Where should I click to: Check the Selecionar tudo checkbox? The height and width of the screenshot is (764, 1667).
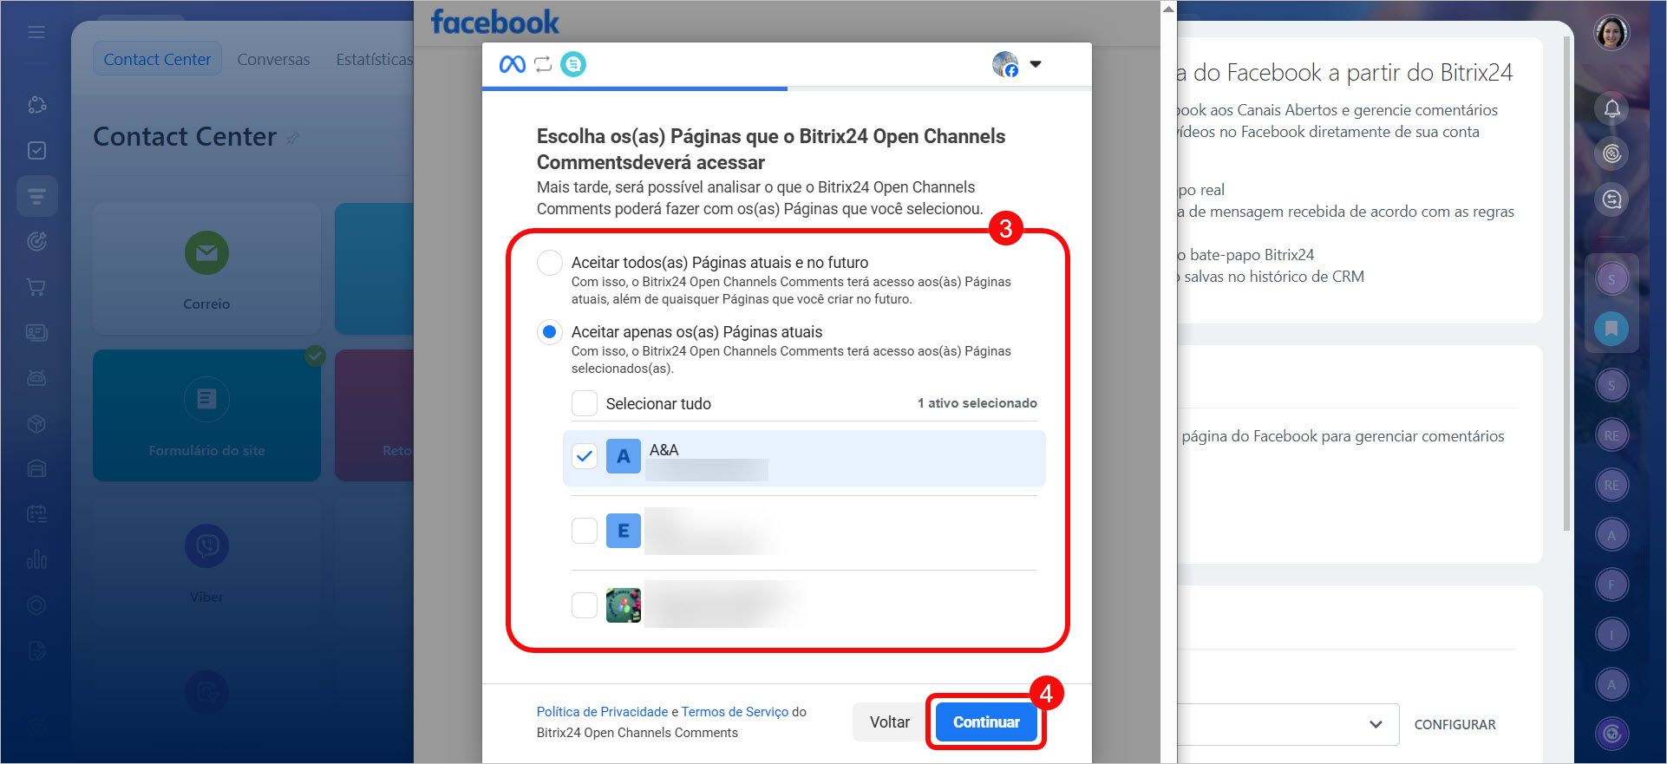point(585,403)
